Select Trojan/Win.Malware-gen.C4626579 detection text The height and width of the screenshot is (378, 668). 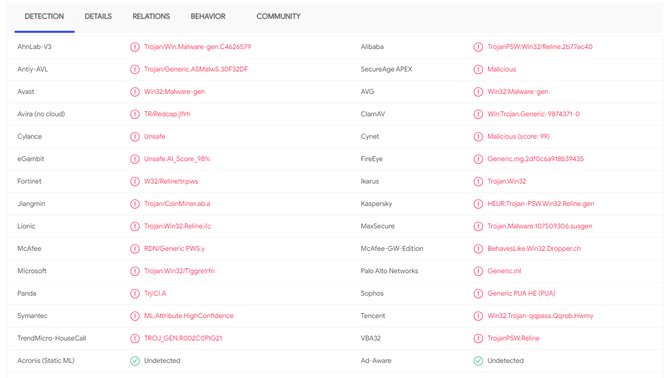click(197, 47)
